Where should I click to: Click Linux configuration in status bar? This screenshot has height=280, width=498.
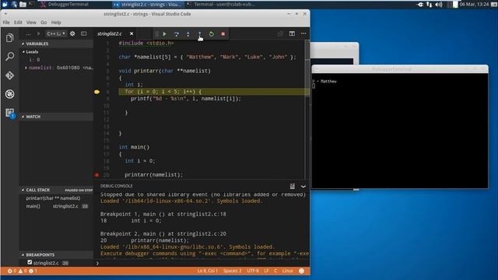(287, 271)
